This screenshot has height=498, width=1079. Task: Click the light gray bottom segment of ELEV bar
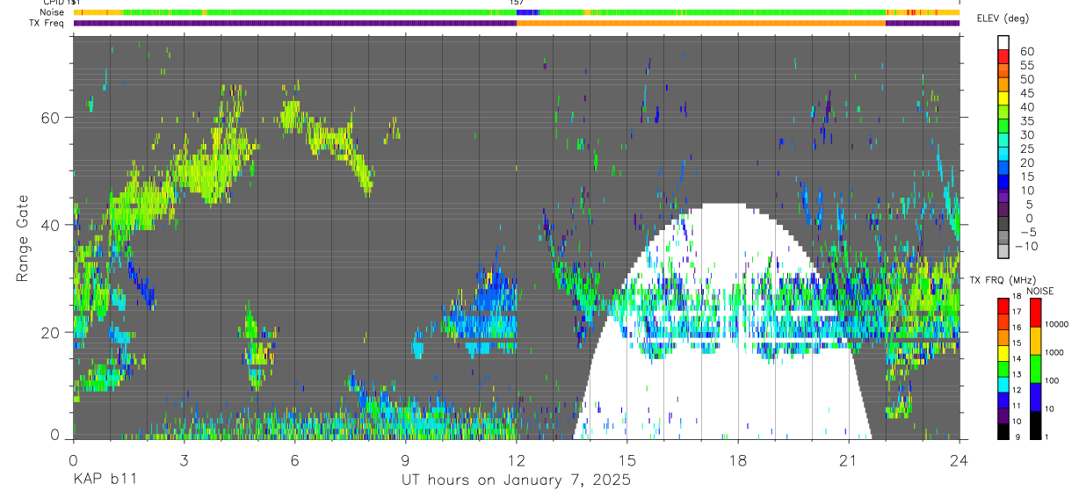tap(1003, 253)
